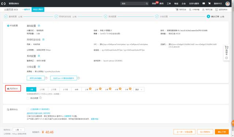This screenshot has width=234, height=137.
Task: Click the page vertical scrollbar
Action: (233, 68)
